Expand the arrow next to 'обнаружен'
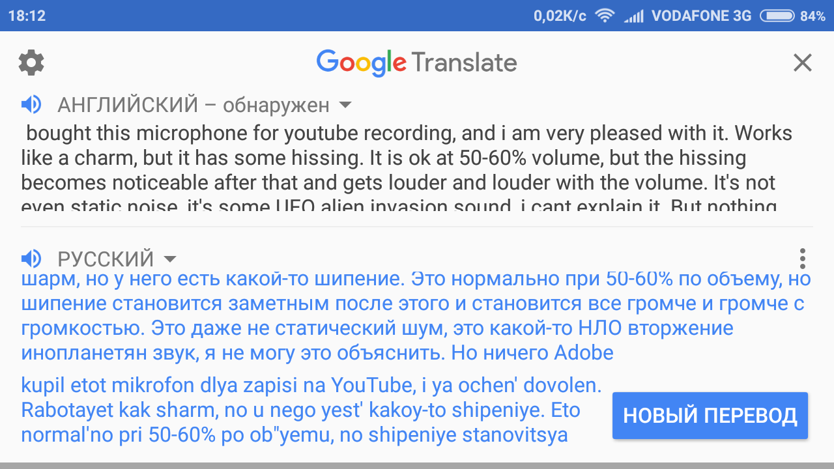Viewport: 834px width, 469px height. tap(346, 105)
